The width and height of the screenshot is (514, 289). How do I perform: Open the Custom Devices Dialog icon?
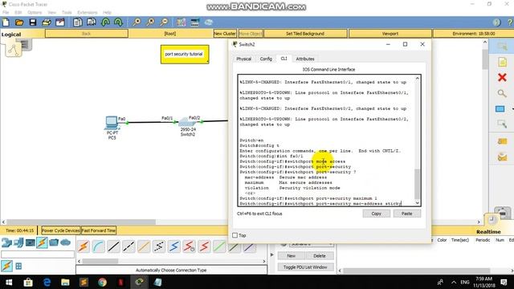tap(194, 22)
